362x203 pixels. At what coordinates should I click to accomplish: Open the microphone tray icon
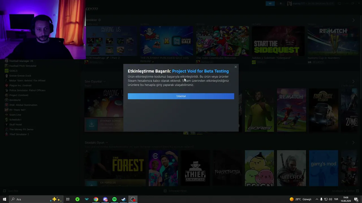coord(321,199)
